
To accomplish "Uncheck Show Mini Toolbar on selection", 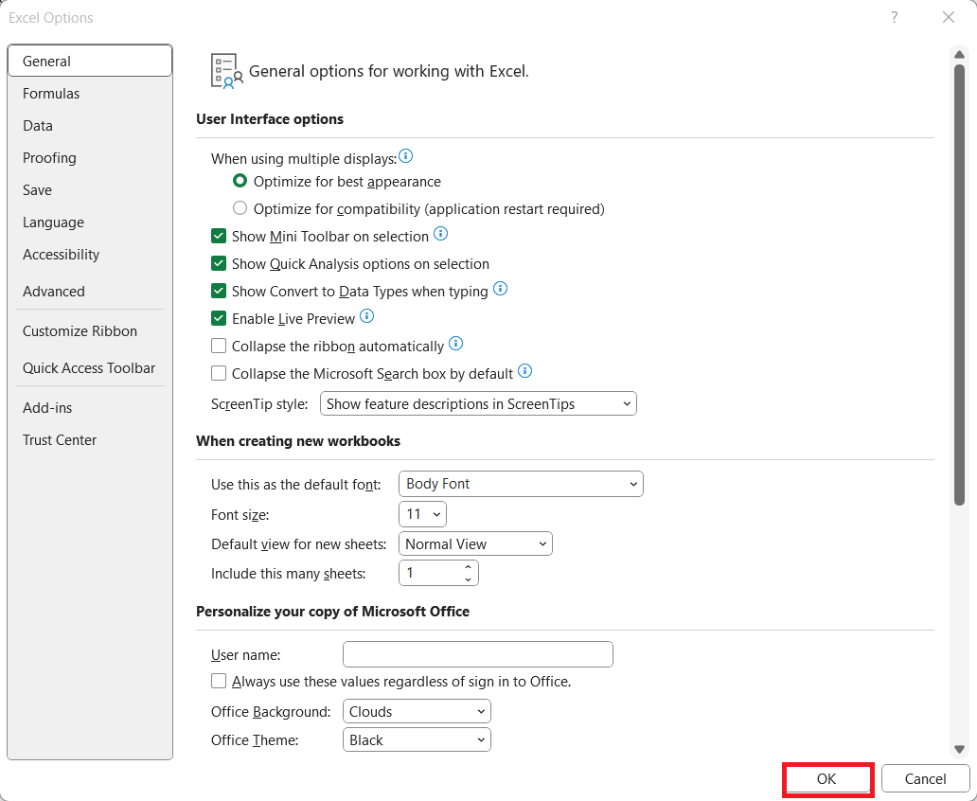I will 219,237.
